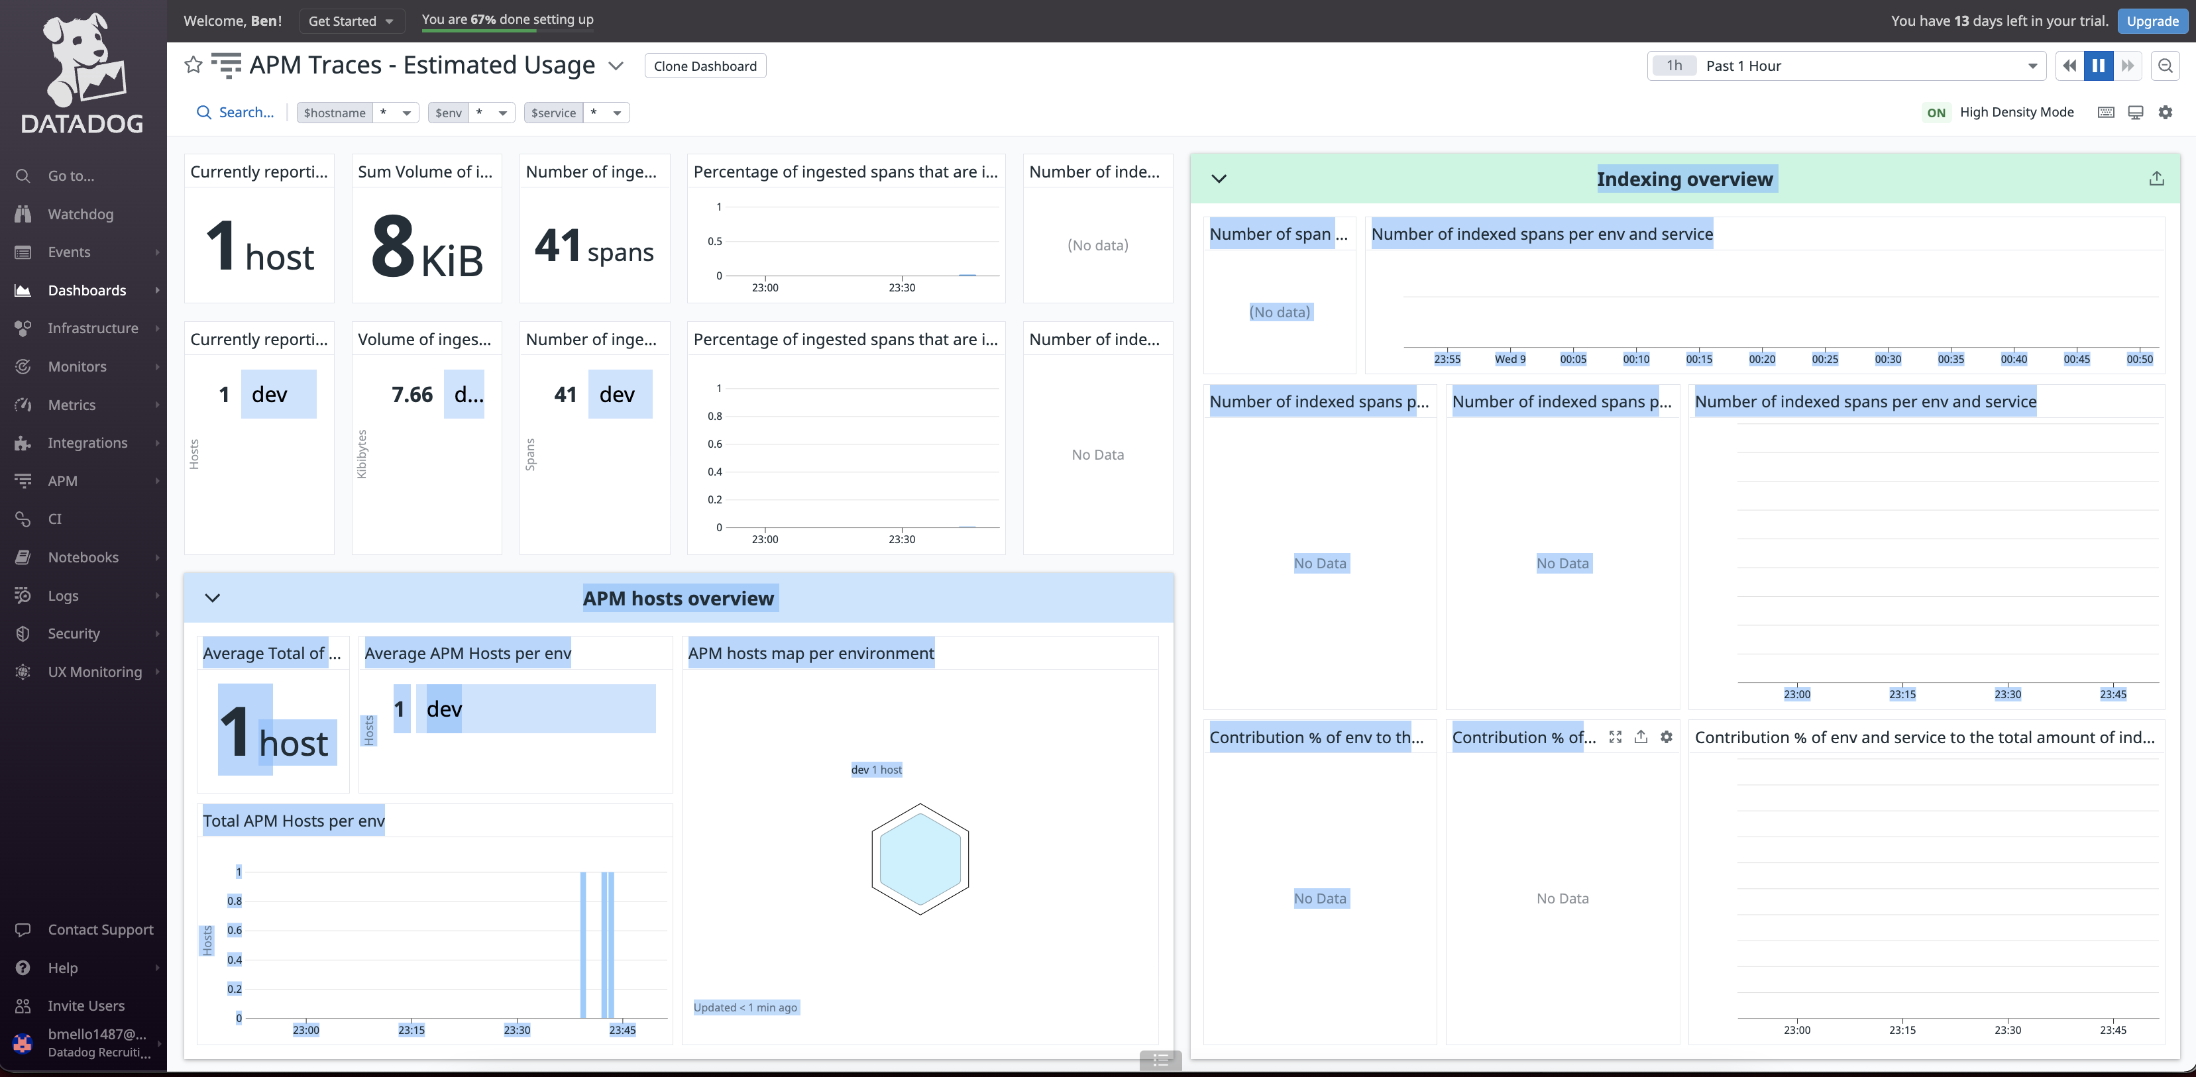
Task: Step time range backward
Action: point(2069,66)
